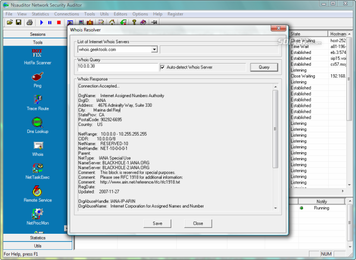Click the Query button
Viewport: 356px width, 260px height.
[264, 67]
